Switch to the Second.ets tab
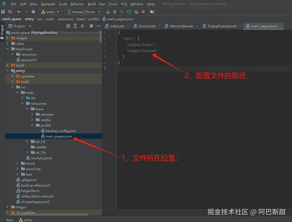 (x=147, y=26)
